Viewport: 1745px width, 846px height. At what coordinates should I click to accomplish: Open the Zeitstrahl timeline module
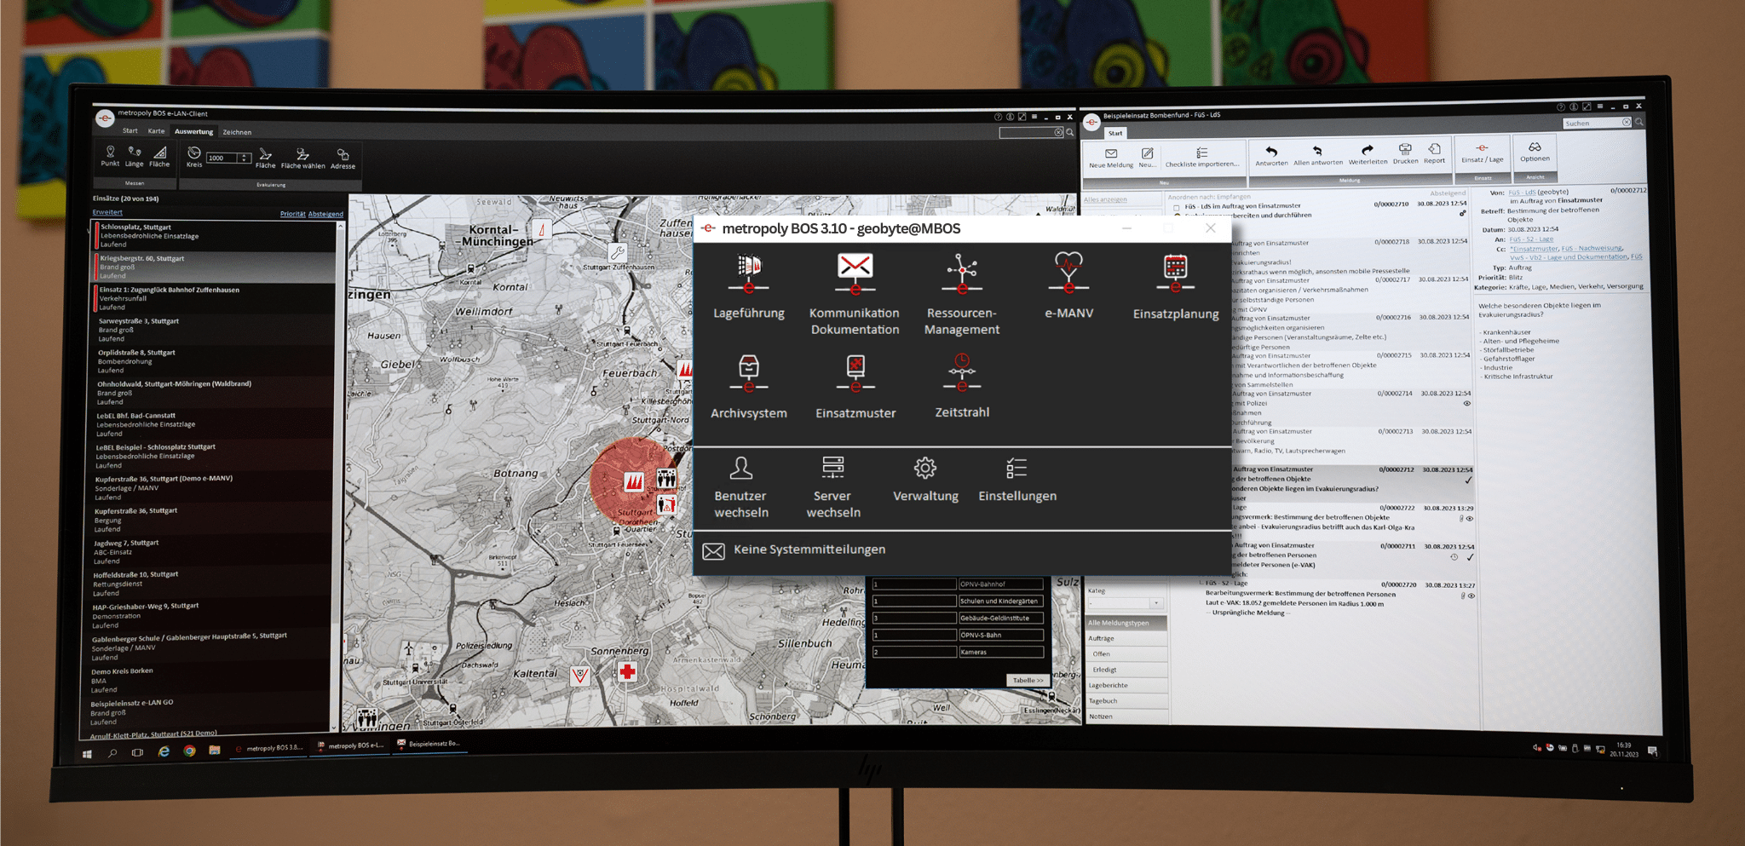[x=962, y=385]
